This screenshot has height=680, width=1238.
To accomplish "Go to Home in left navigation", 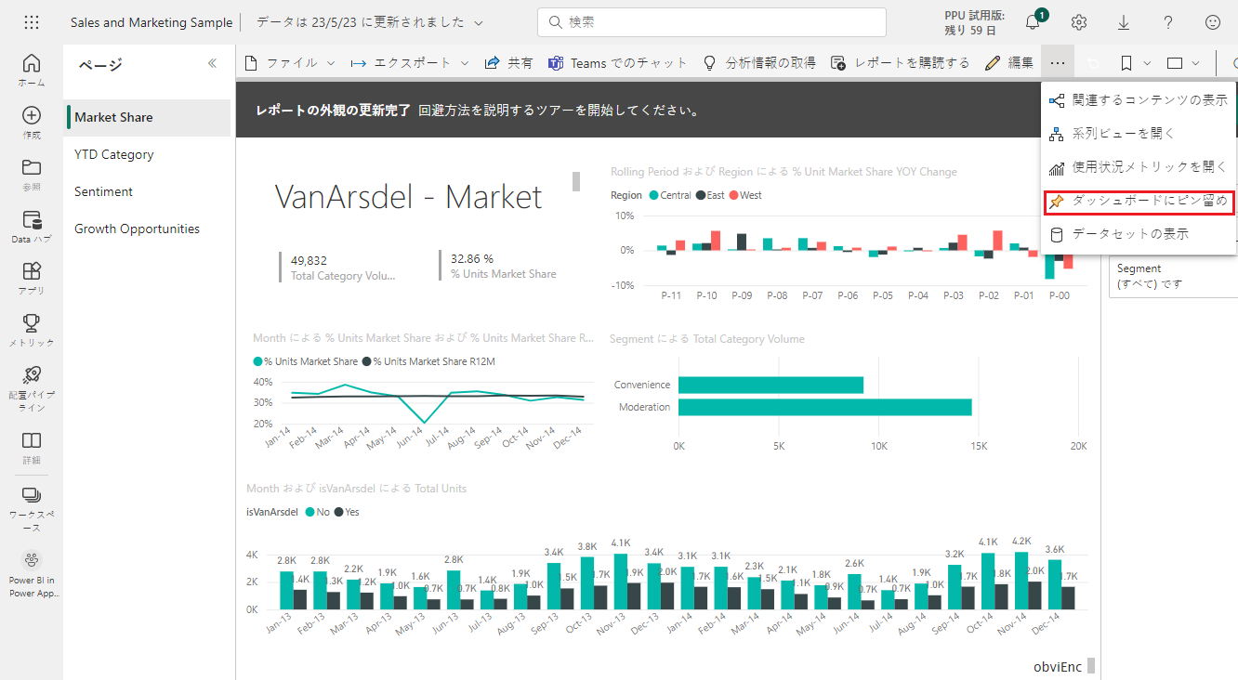I will (32, 70).
